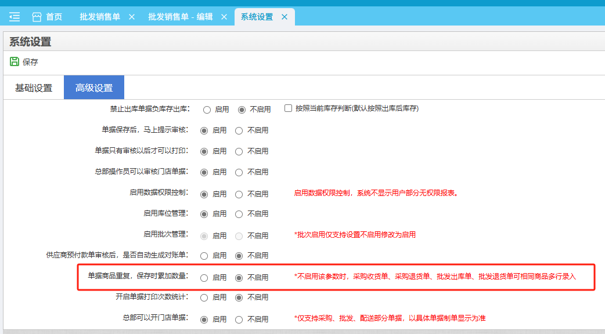Click the green save disk icon
Screen dimensions: 605x334
(x=15, y=61)
